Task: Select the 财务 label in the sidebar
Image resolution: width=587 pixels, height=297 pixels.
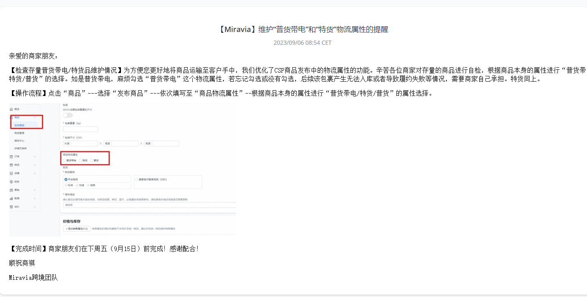Action: tap(16, 181)
